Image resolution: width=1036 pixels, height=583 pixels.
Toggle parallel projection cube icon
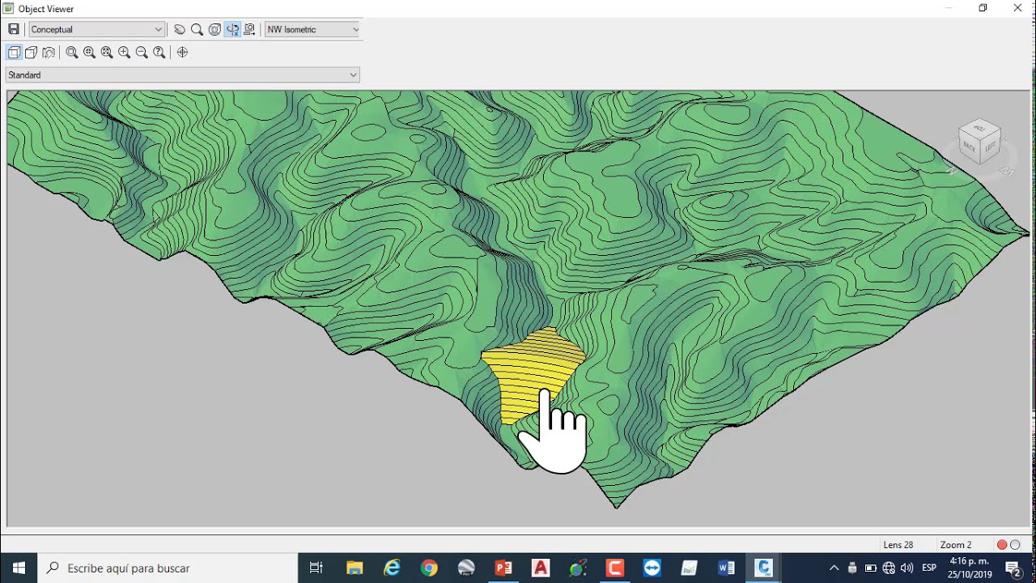pyautogui.click(x=14, y=52)
